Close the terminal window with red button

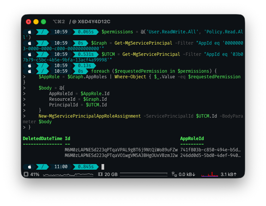(28, 22)
